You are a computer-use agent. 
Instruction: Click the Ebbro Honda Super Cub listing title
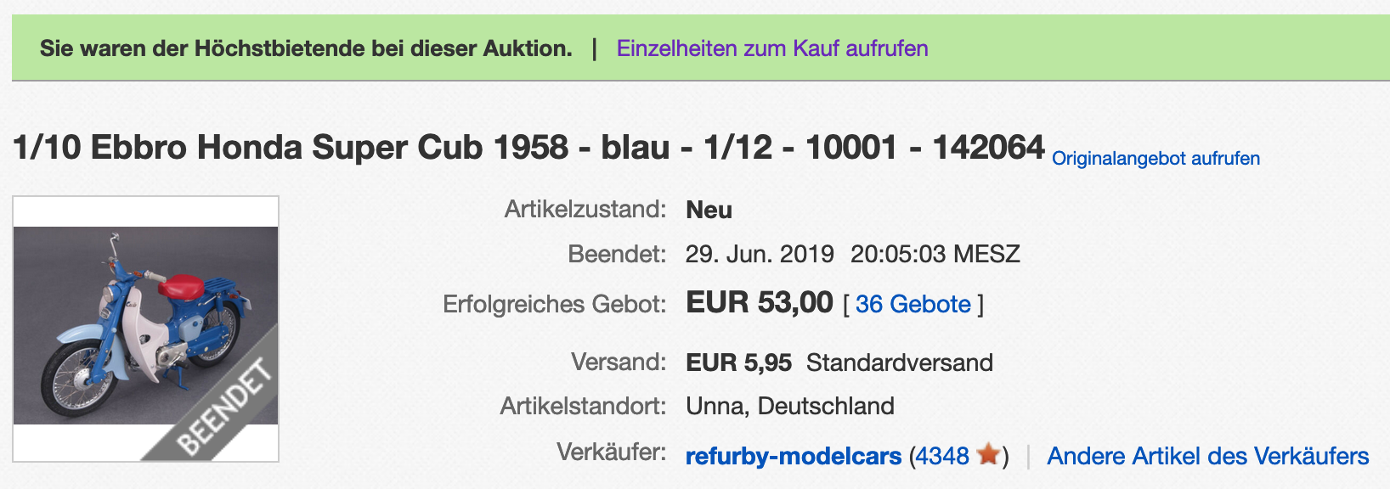click(x=528, y=148)
